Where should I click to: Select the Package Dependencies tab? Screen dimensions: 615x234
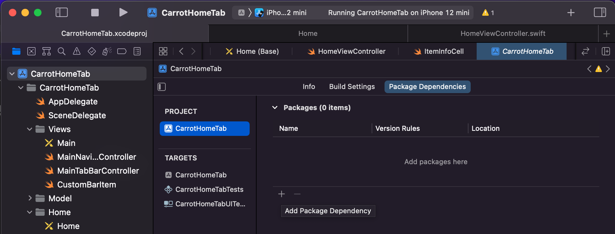427,87
